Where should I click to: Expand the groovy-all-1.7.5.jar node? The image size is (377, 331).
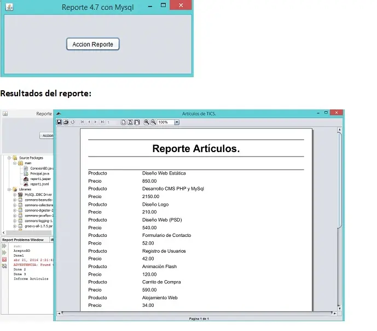pyautogui.click(x=15, y=226)
